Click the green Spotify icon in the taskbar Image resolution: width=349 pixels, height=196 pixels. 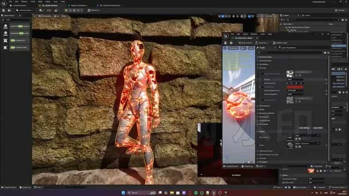196,192
